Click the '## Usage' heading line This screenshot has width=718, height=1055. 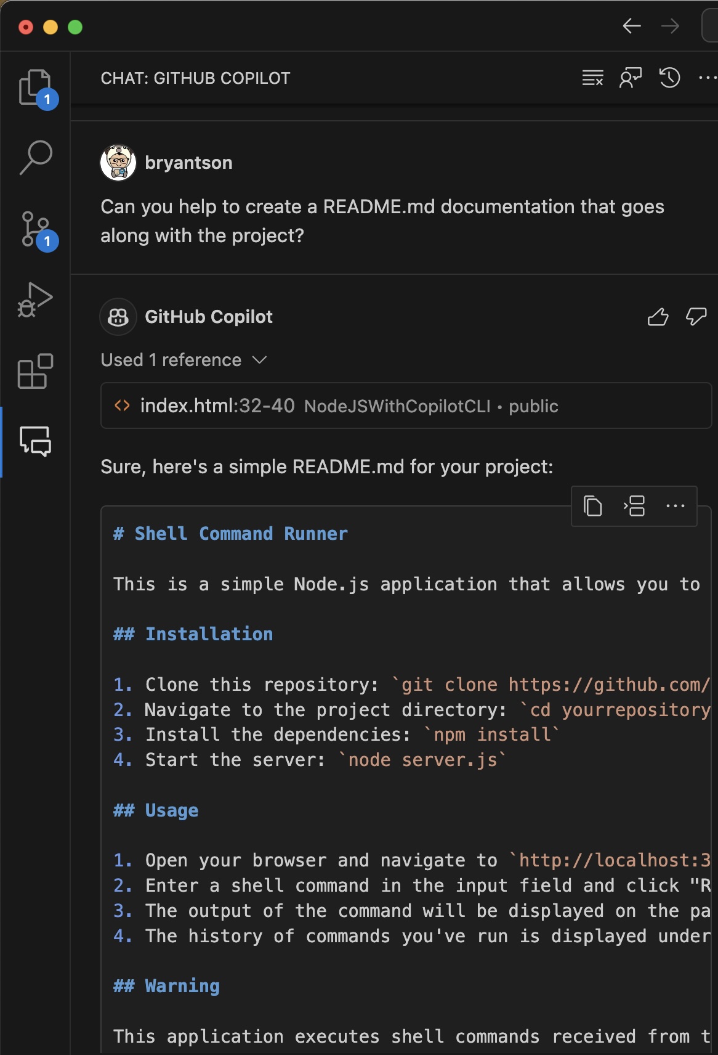tap(156, 810)
